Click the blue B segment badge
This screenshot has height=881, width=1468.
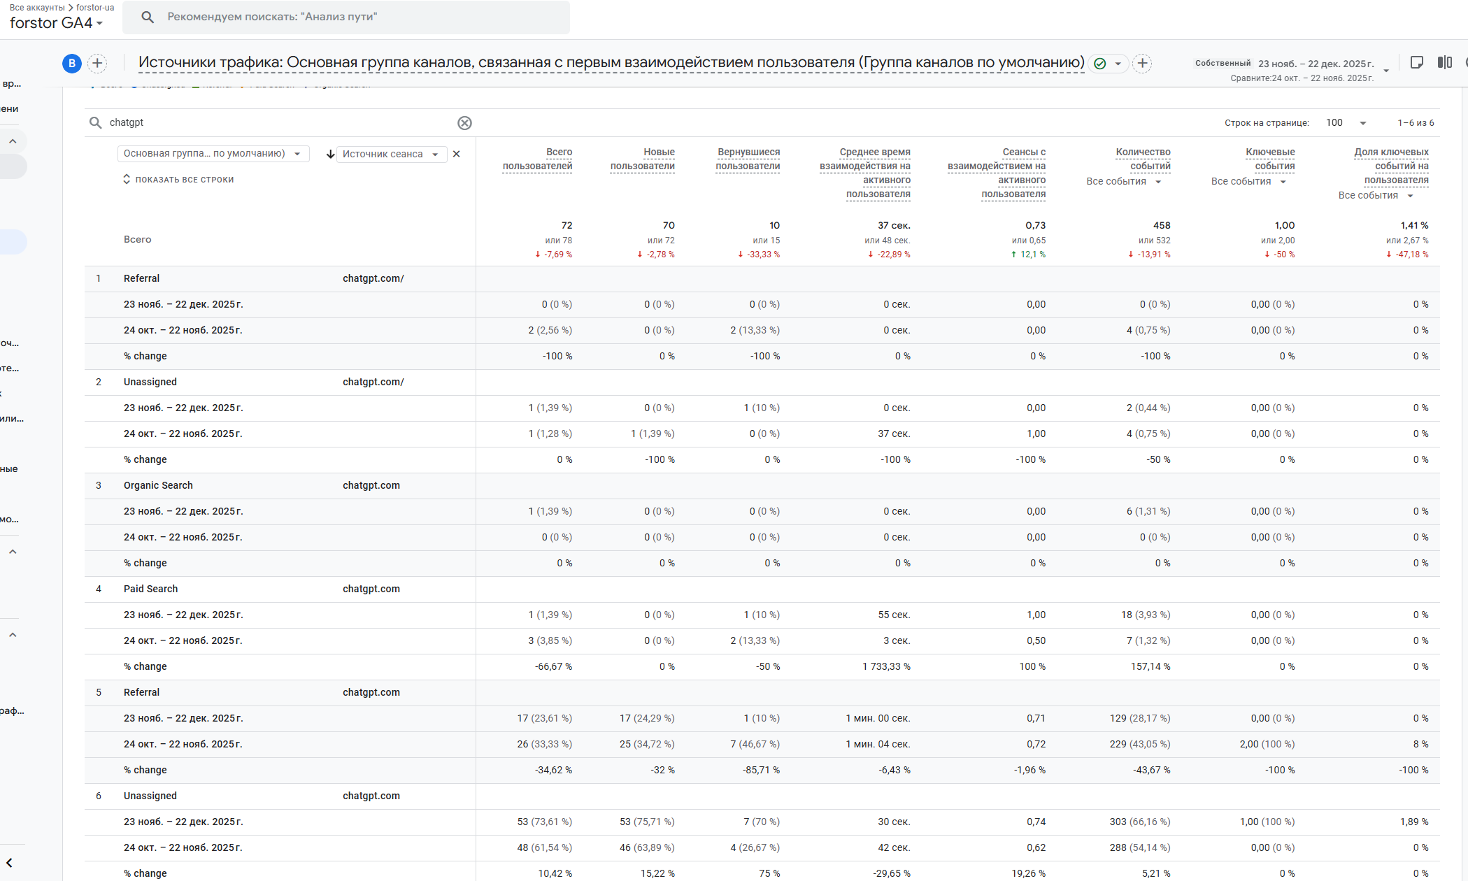71,64
